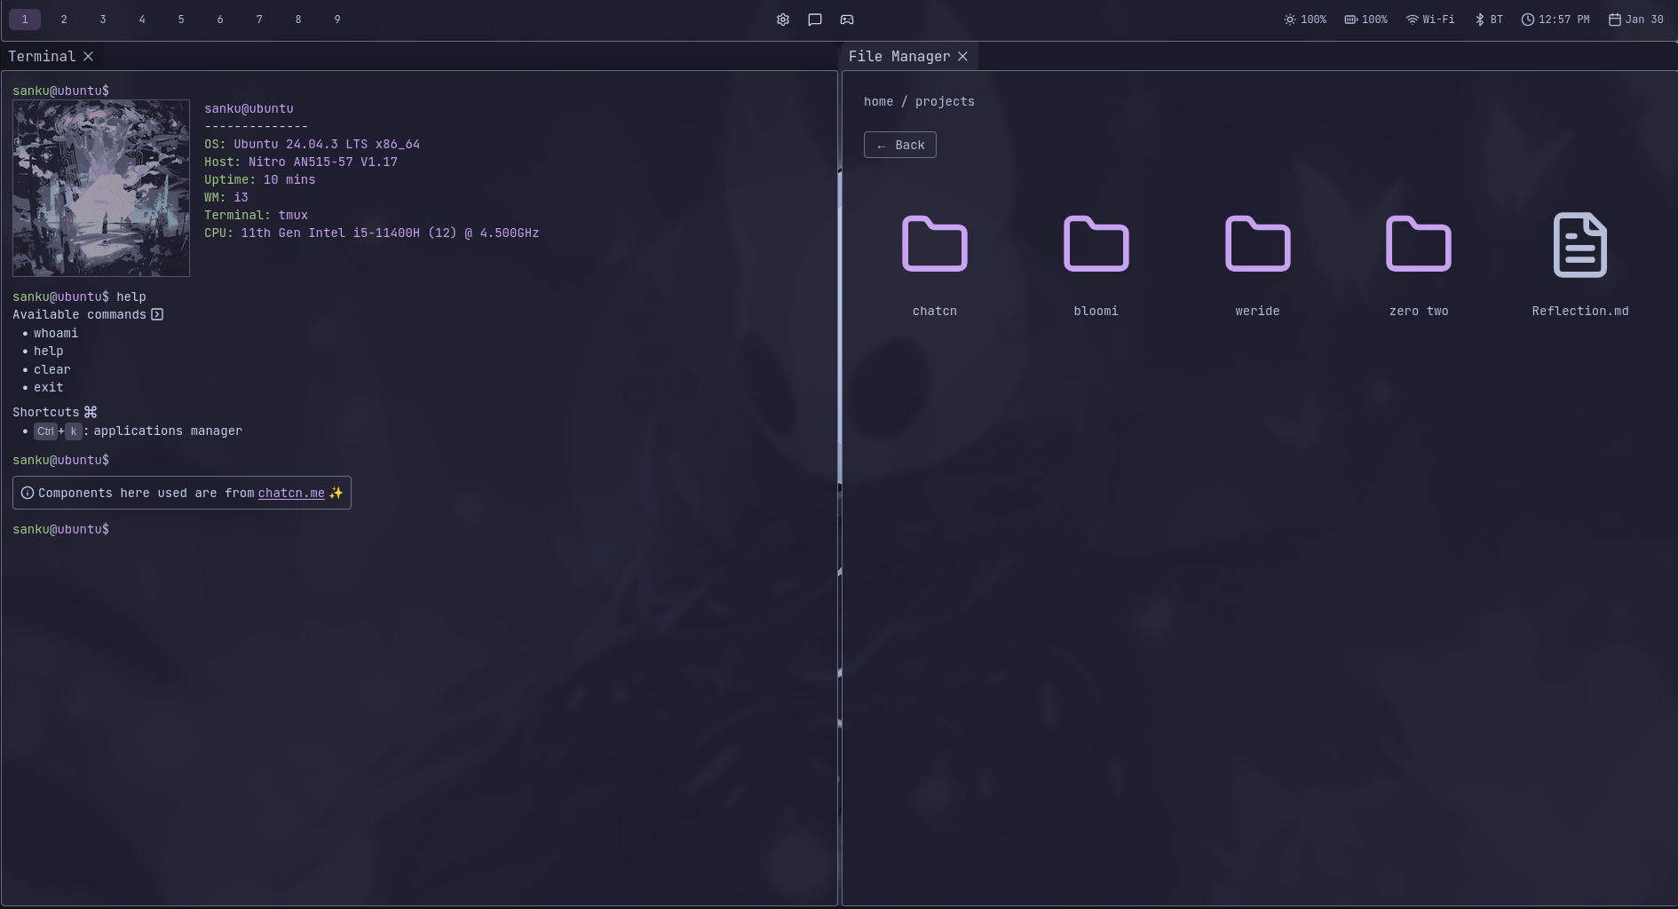Select workspace 9 in the top bar
This screenshot has height=909, width=1678.
click(337, 20)
